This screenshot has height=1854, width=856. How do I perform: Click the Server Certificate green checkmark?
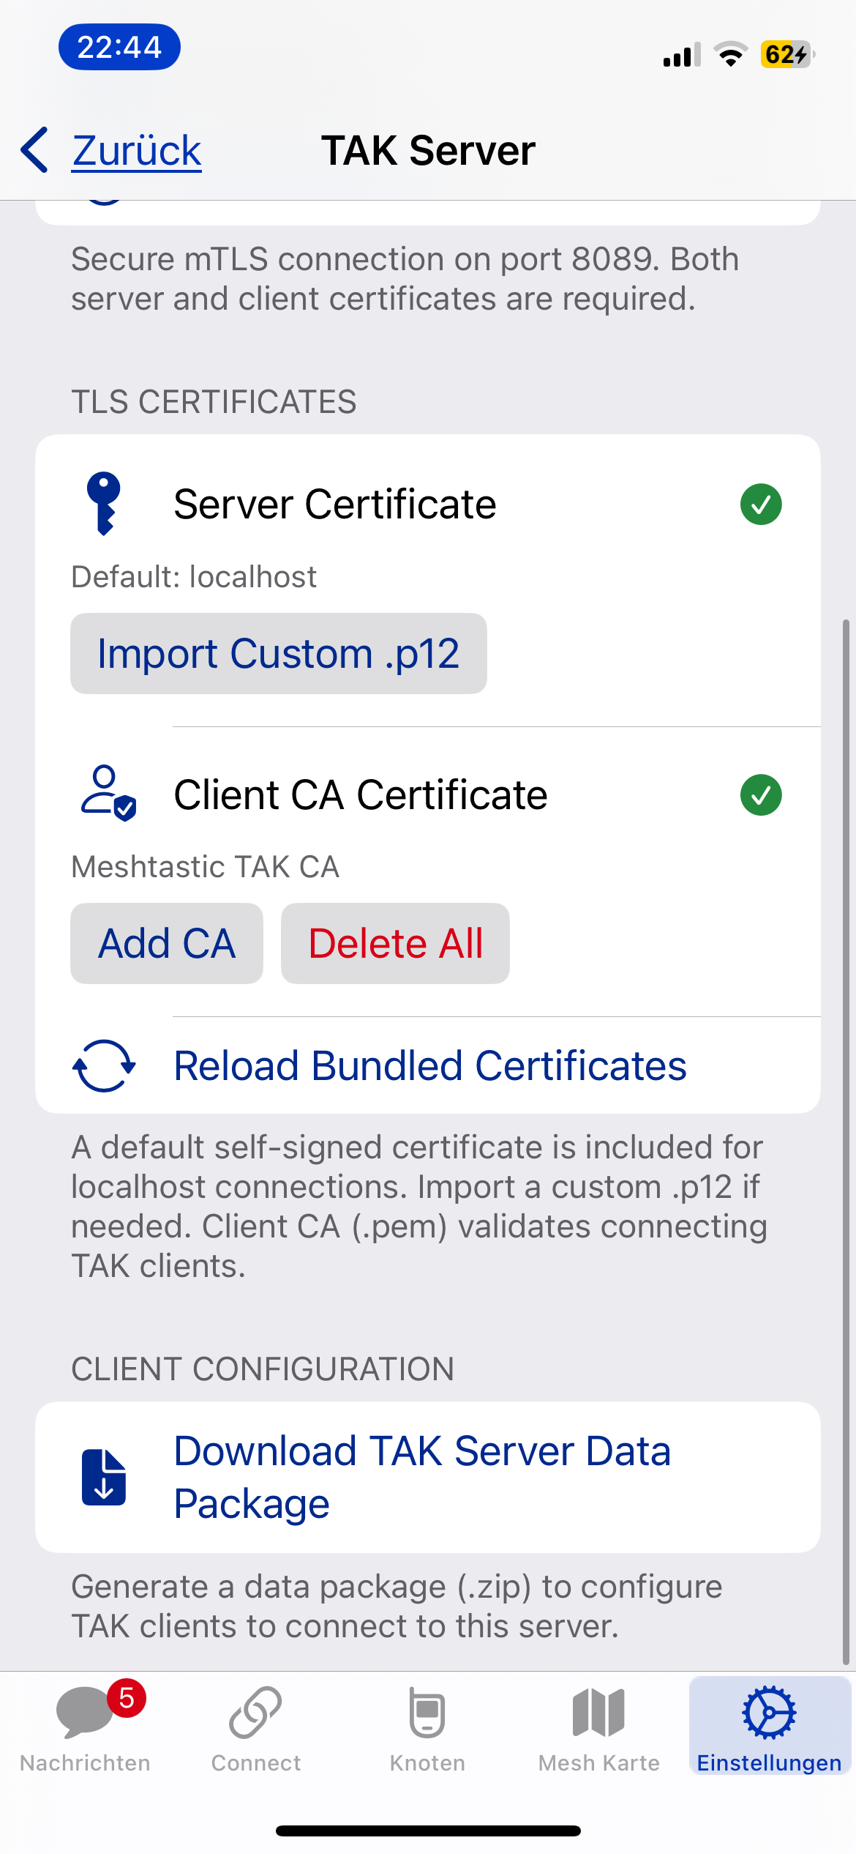761,505
